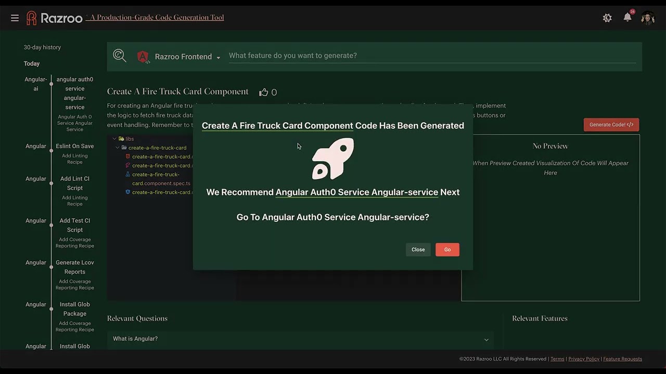
Task: Click 'Angular Auth0 Service Angular-service' recommended link
Action: [x=356, y=192]
